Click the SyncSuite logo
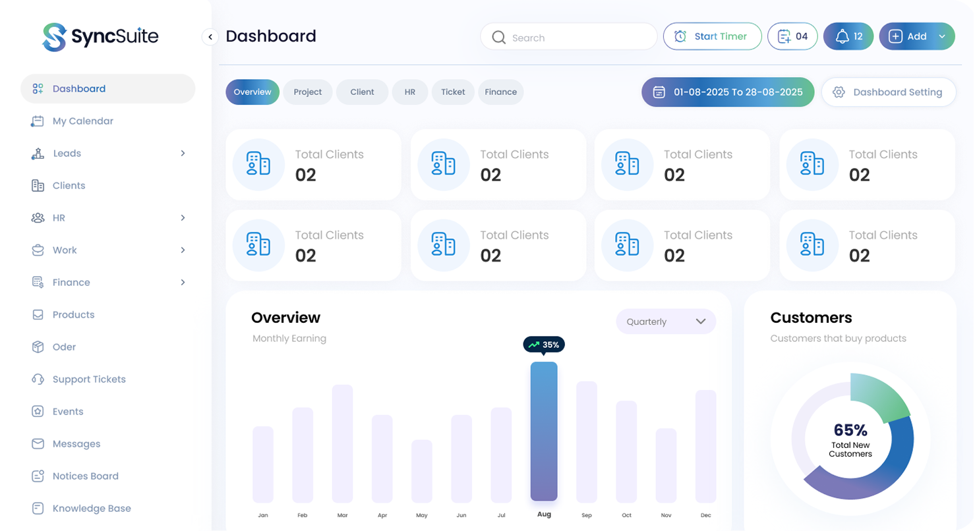 click(100, 37)
